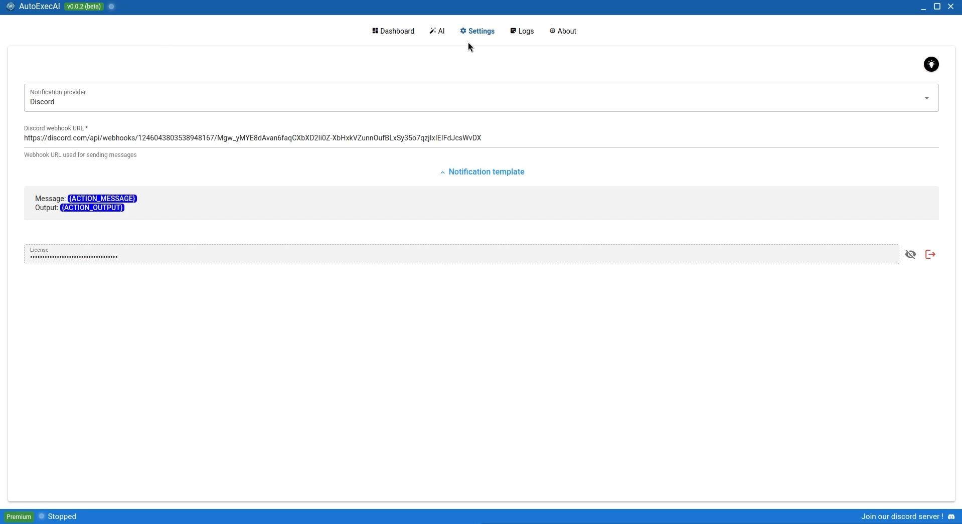Screen dimensions: 962x524
Task: Click the License key field
Action: point(461,254)
